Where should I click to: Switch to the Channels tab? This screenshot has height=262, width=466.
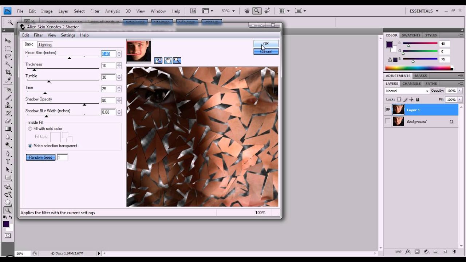click(x=411, y=83)
